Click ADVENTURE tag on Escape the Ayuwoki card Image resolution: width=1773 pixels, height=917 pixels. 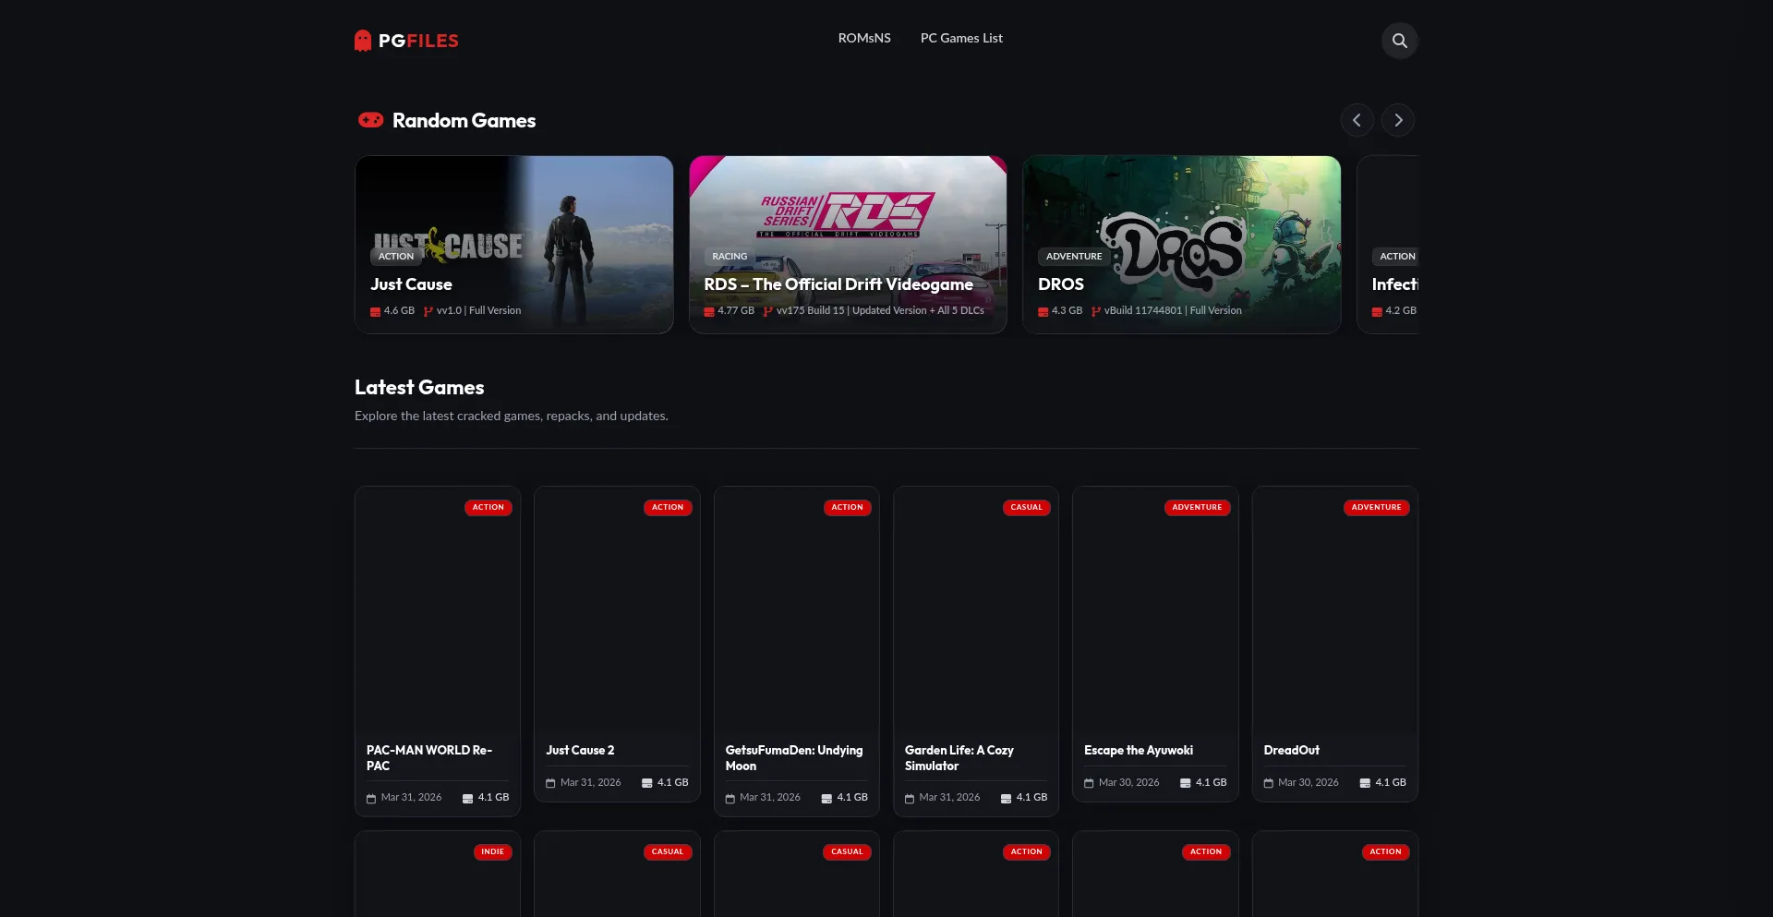pos(1197,507)
